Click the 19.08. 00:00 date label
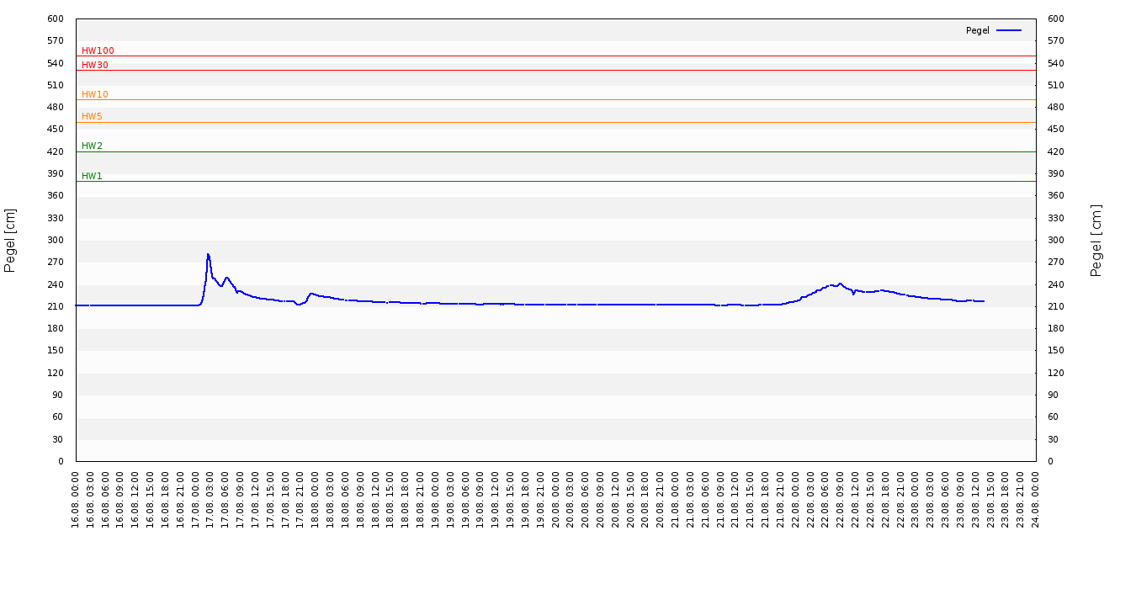The image size is (1136, 589). (x=436, y=499)
